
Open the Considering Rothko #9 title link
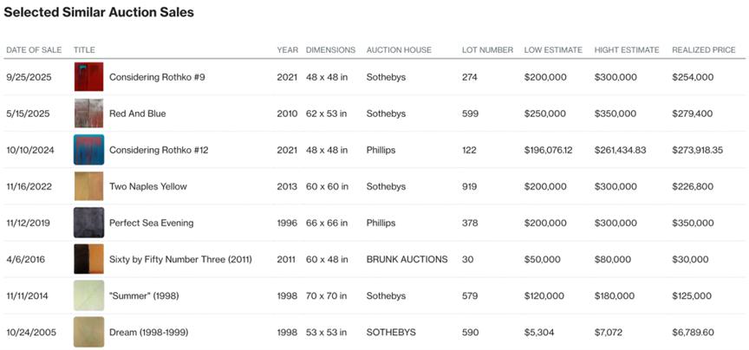coord(157,77)
